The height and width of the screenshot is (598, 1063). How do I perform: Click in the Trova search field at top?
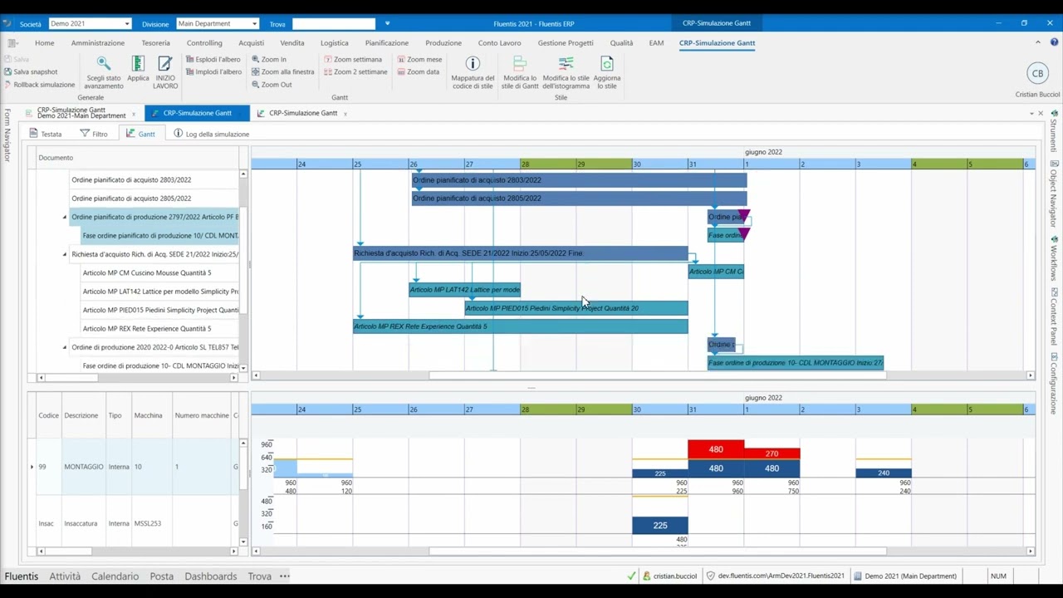pos(334,24)
